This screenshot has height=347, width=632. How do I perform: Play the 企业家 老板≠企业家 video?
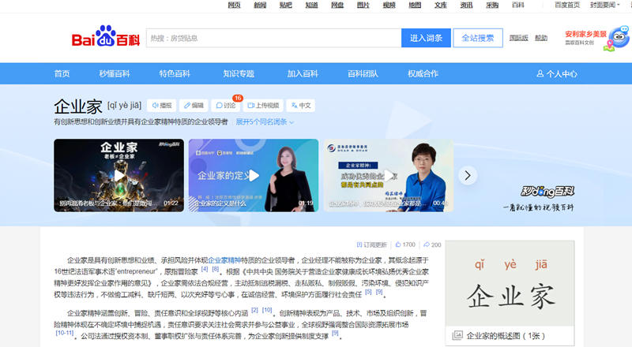click(119, 176)
